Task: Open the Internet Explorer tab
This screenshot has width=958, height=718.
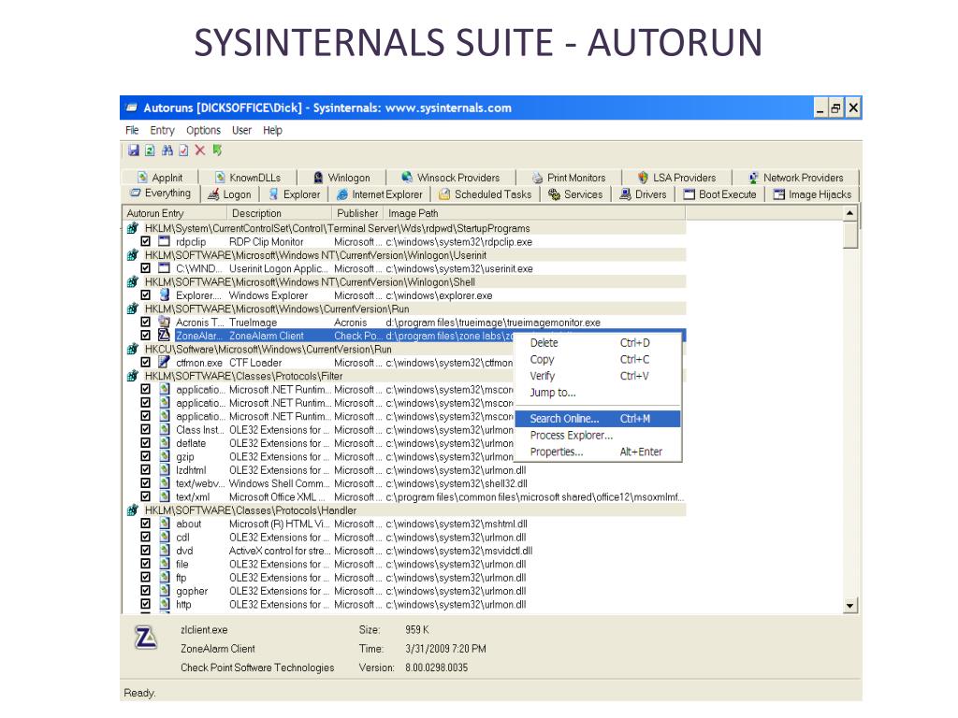Action: tap(380, 194)
